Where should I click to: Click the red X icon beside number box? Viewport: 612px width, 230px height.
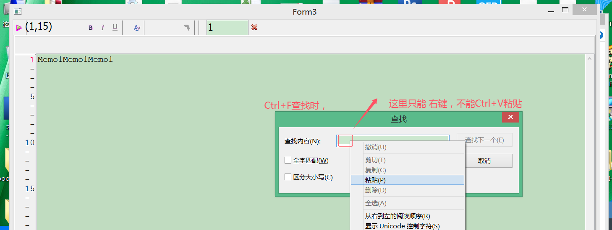click(x=254, y=28)
